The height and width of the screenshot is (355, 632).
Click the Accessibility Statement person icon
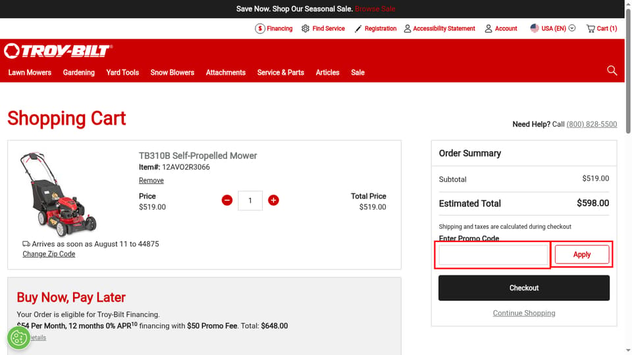(x=408, y=28)
